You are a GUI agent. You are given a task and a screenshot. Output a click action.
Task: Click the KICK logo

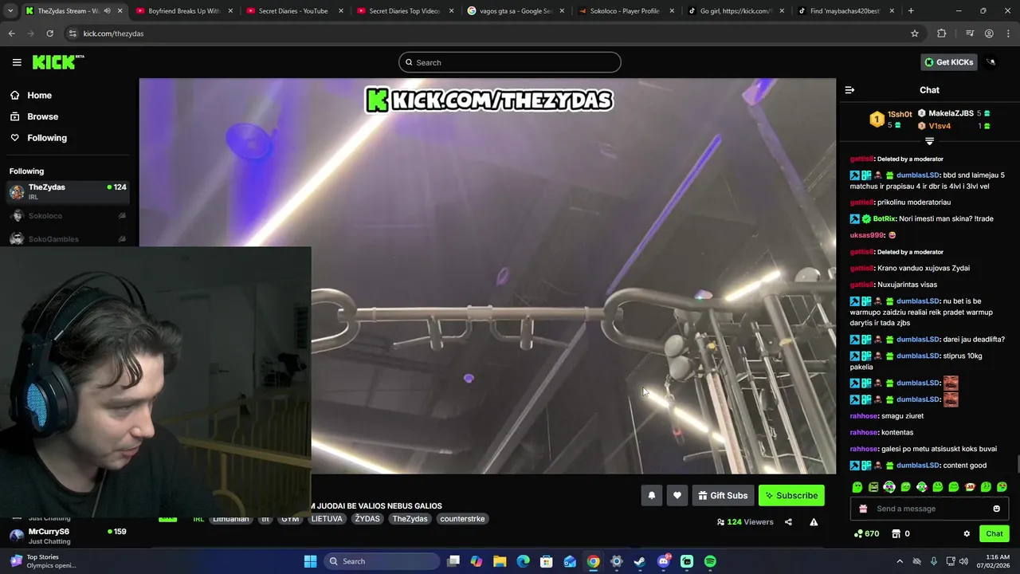(x=57, y=62)
